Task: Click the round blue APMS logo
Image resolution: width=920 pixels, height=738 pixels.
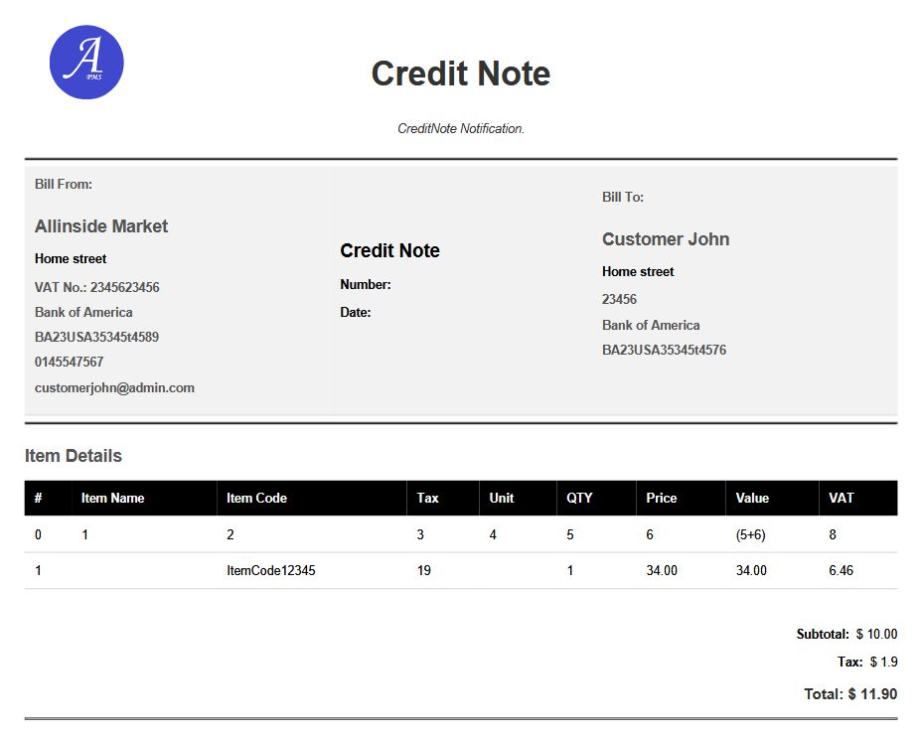Action: [x=86, y=63]
